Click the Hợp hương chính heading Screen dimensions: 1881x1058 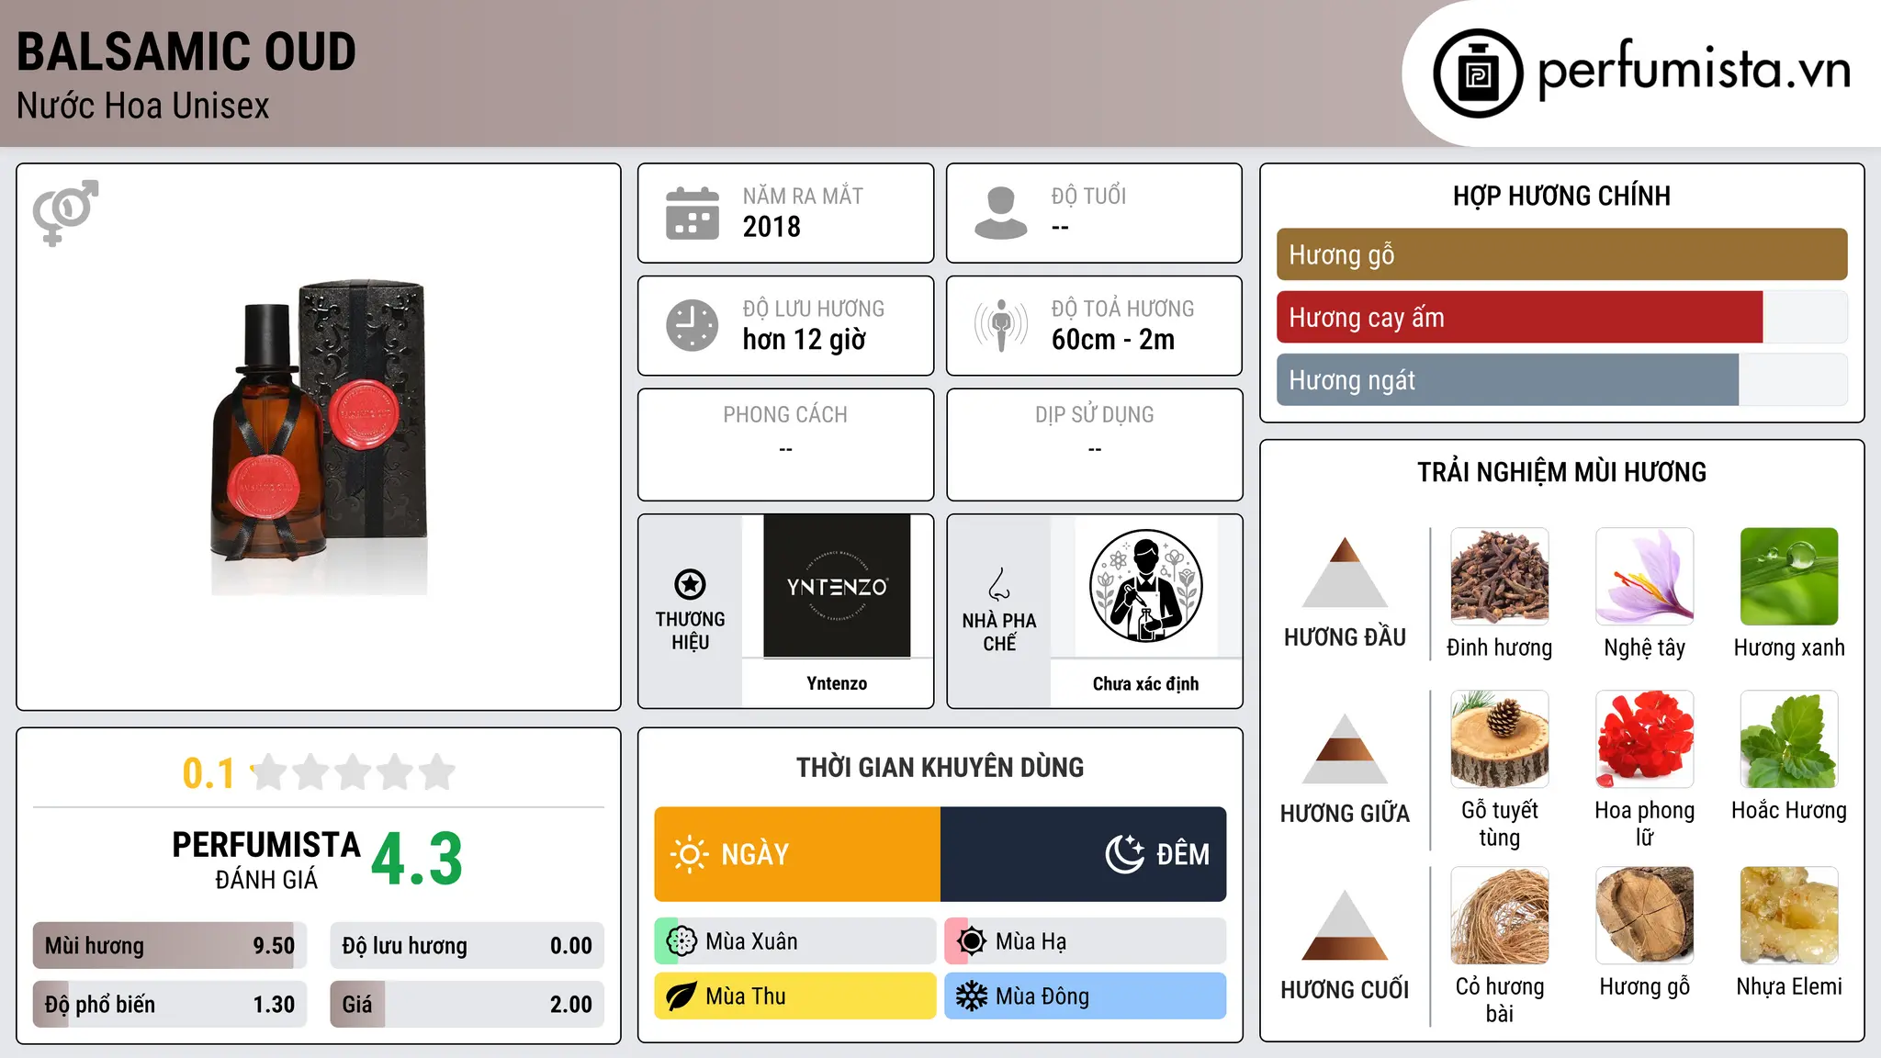pyautogui.click(x=1561, y=196)
